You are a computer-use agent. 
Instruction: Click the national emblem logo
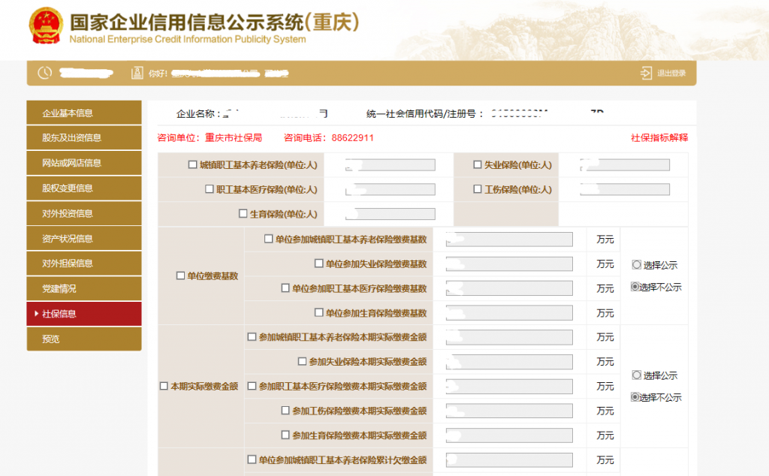click(x=46, y=24)
